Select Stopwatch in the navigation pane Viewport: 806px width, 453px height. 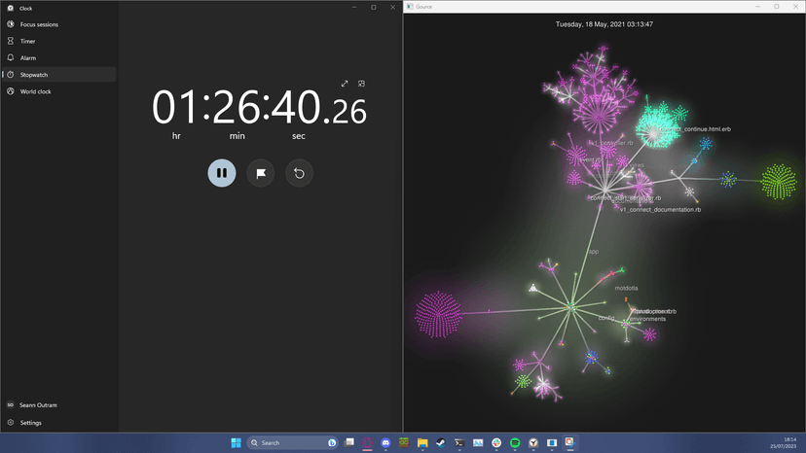coord(34,75)
